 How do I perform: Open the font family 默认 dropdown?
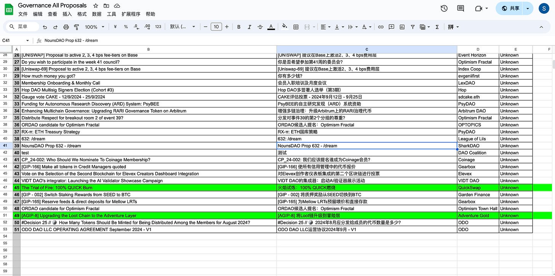[x=183, y=27]
